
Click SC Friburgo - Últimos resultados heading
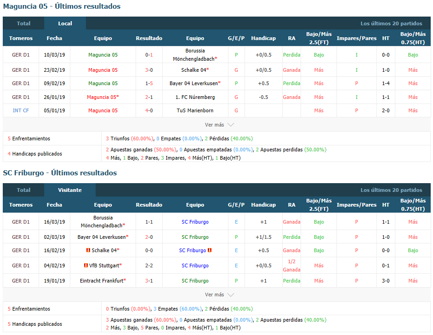pyautogui.click(x=60, y=173)
